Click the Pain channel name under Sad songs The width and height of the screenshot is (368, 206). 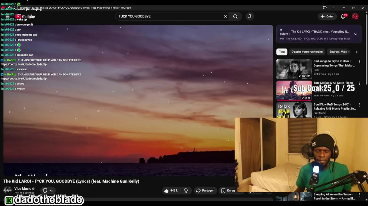[316, 70]
